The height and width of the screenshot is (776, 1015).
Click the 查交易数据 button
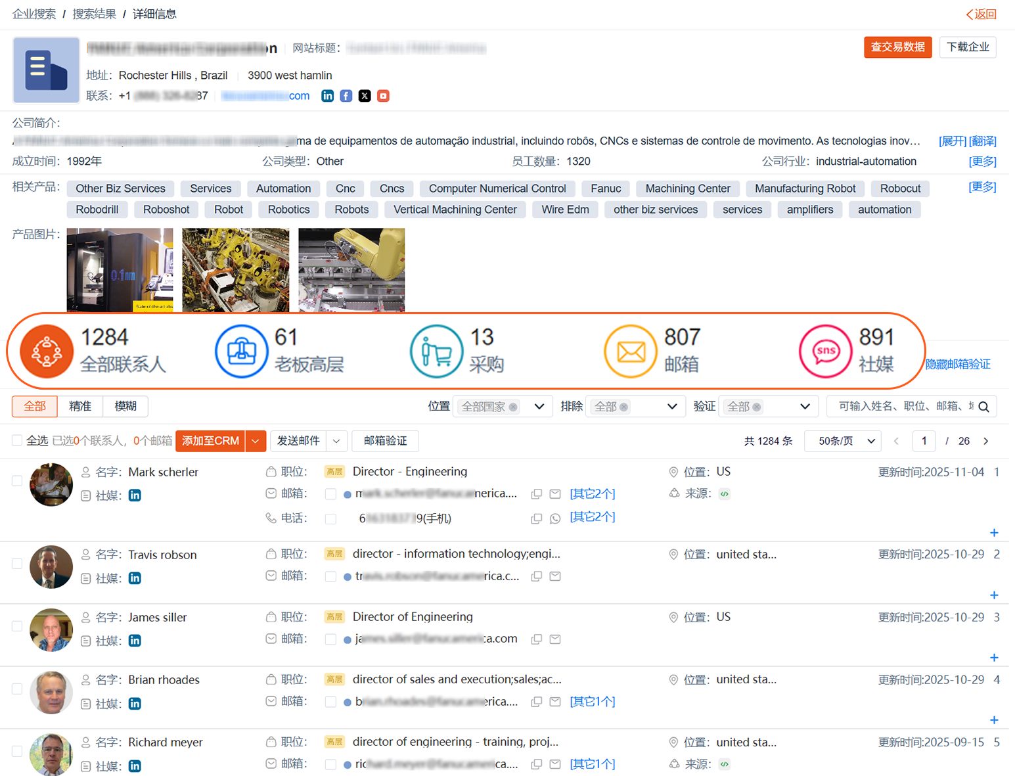point(897,47)
